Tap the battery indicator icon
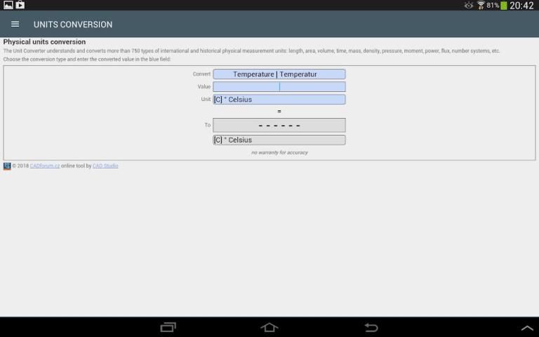Screen dimensions: 539x337 [503, 6]
